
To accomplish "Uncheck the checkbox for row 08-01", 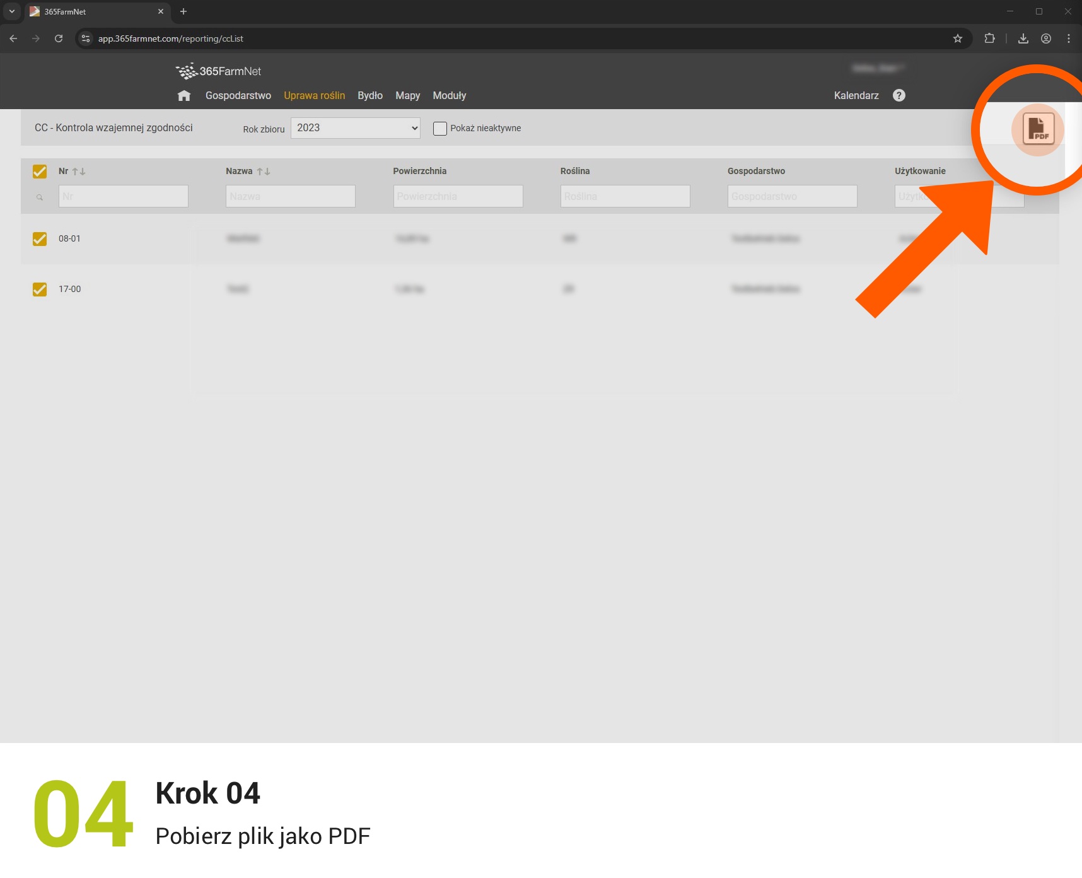I will point(40,239).
